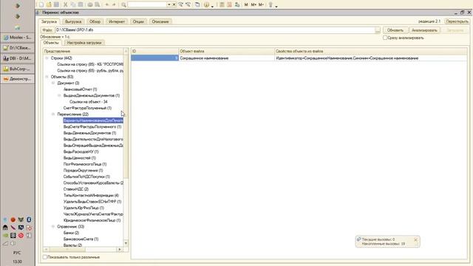
Task: Collapse the 'Строки (442)' tree node
Action: coord(47,58)
